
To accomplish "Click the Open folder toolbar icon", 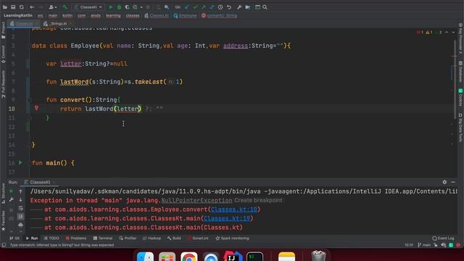I will click(x=5, y=7).
